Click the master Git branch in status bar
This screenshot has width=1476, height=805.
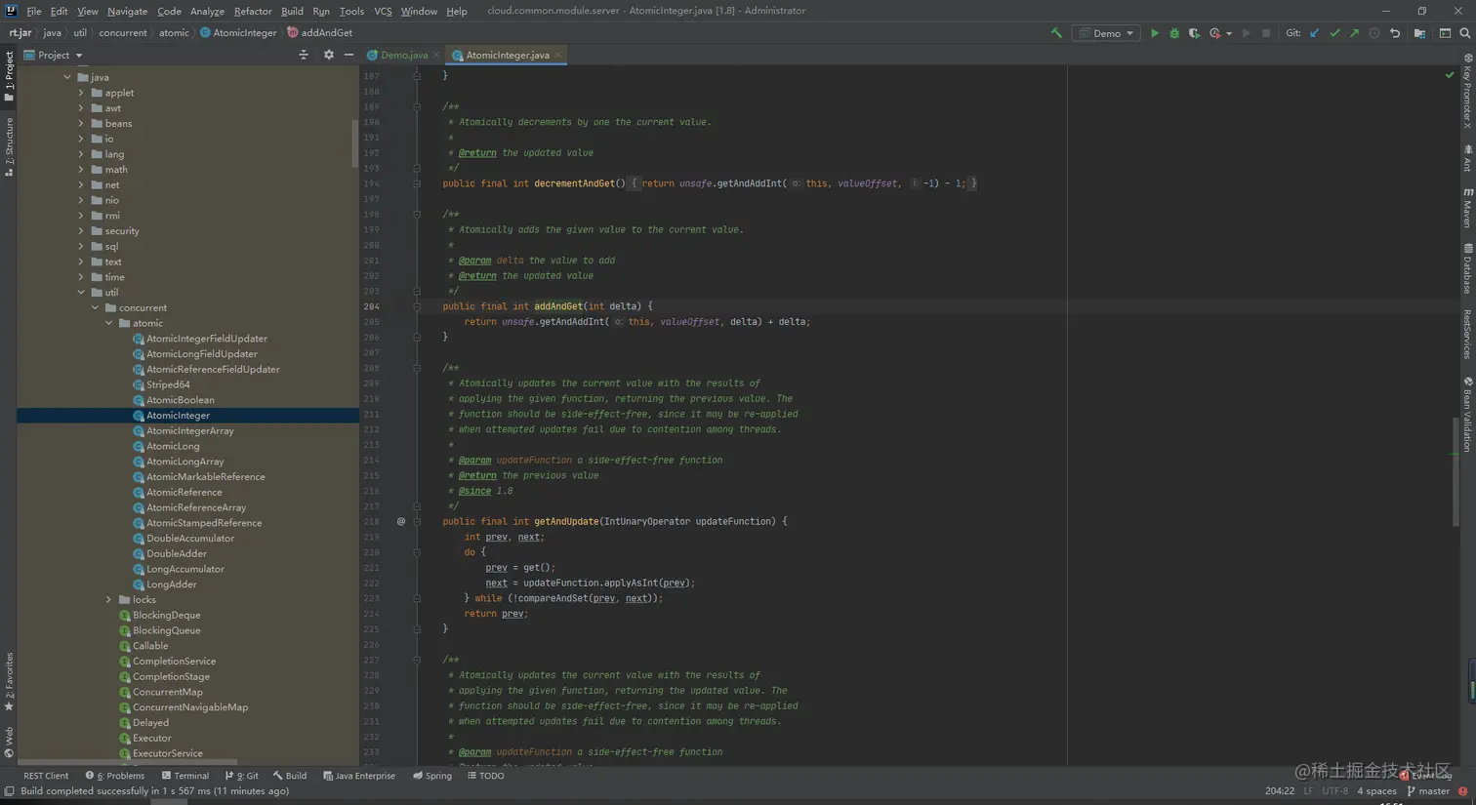(x=1433, y=791)
